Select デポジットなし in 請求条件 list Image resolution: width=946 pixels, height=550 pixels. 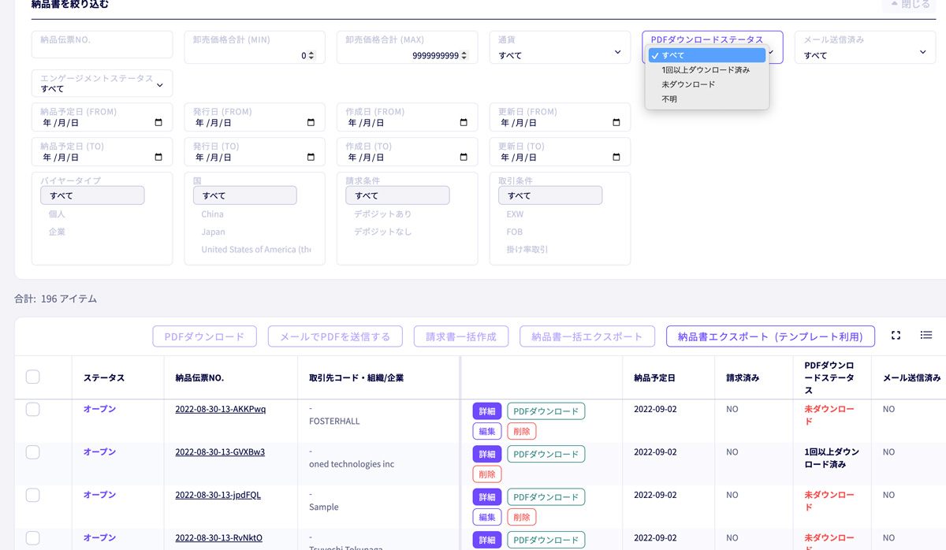coord(398,232)
